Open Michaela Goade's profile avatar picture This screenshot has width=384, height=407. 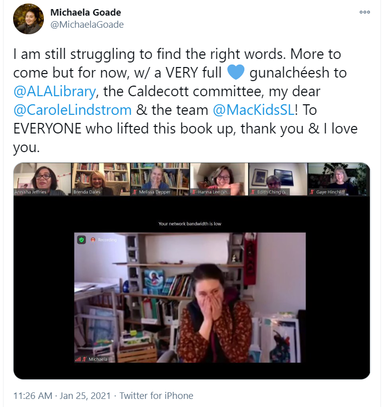coord(29,19)
